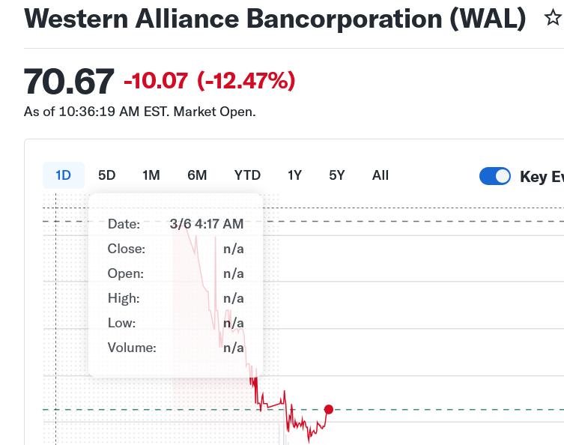Click the Market Open timestamp text
This screenshot has height=445, width=564.
(x=140, y=112)
